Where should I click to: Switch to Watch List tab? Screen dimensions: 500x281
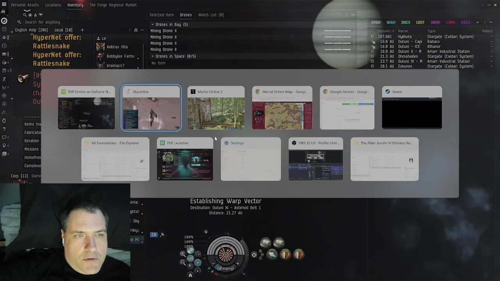[211, 15]
